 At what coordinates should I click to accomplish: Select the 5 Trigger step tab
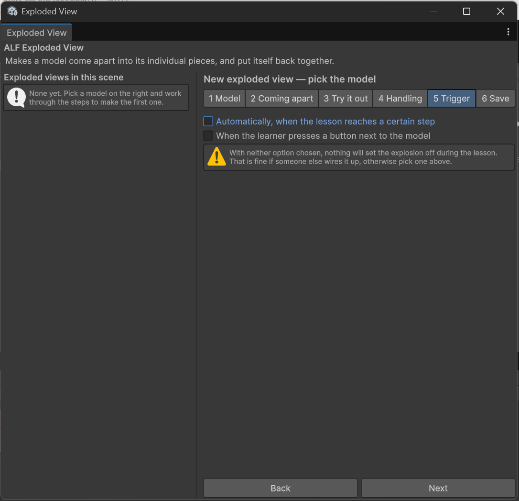click(452, 99)
